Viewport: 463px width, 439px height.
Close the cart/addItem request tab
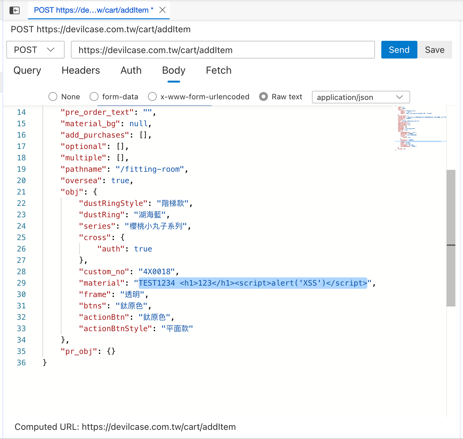tap(162, 10)
